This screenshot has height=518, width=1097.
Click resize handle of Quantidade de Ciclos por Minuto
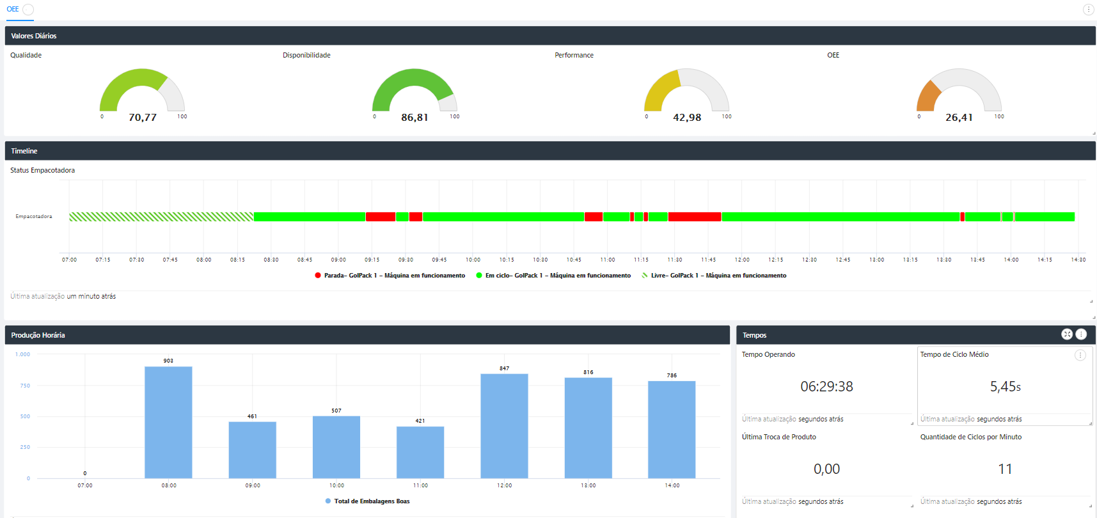click(1090, 505)
